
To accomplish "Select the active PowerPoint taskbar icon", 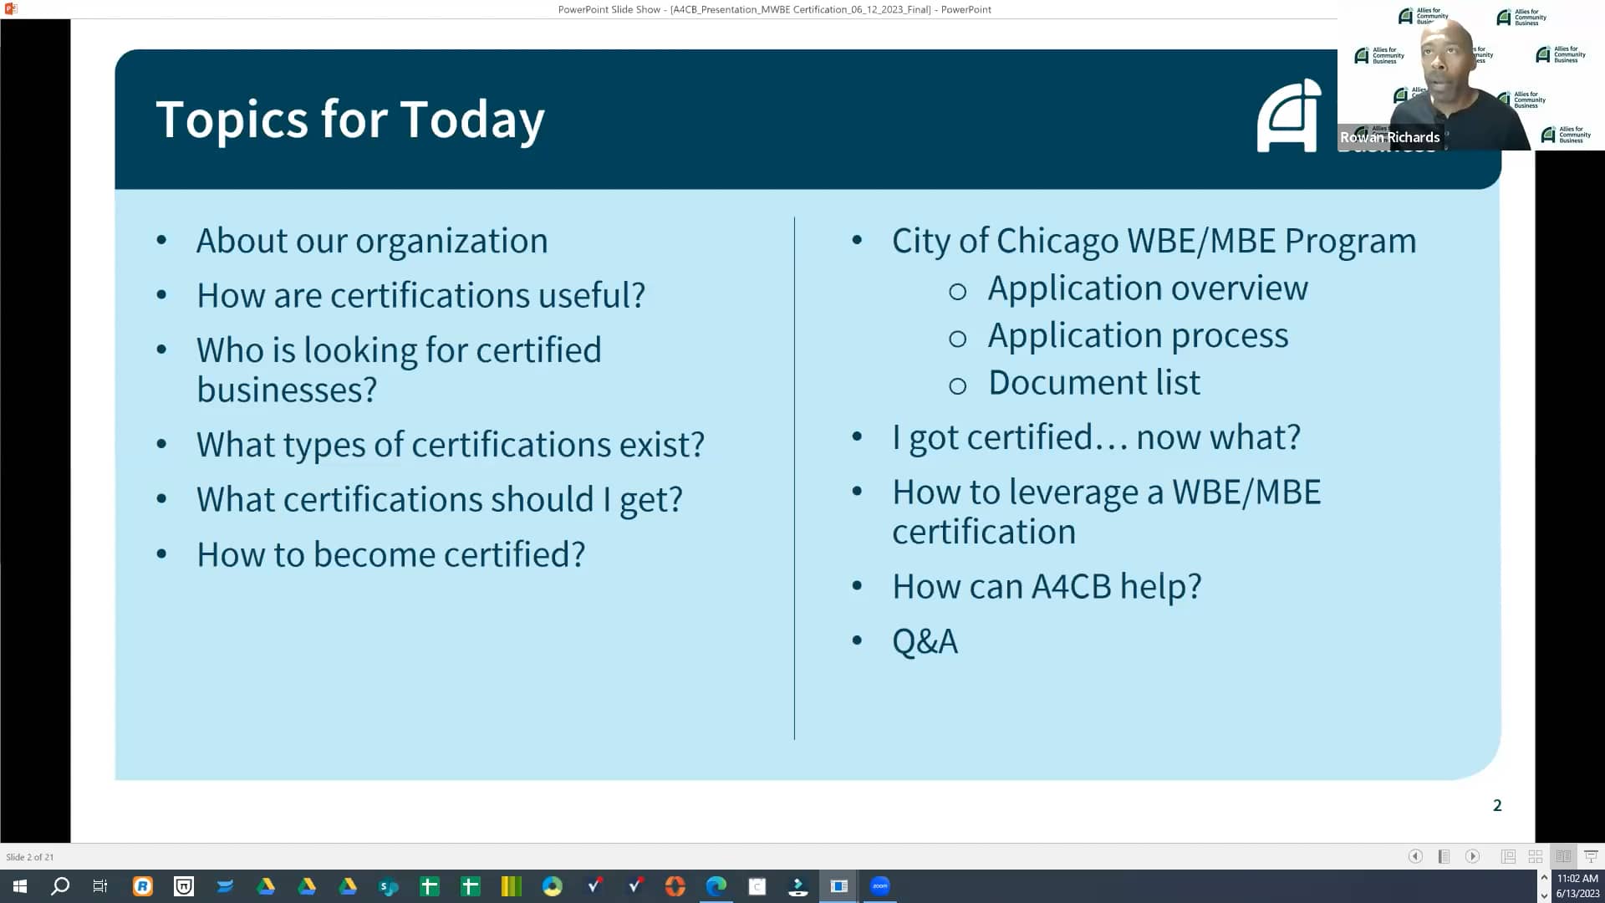I will point(838,885).
